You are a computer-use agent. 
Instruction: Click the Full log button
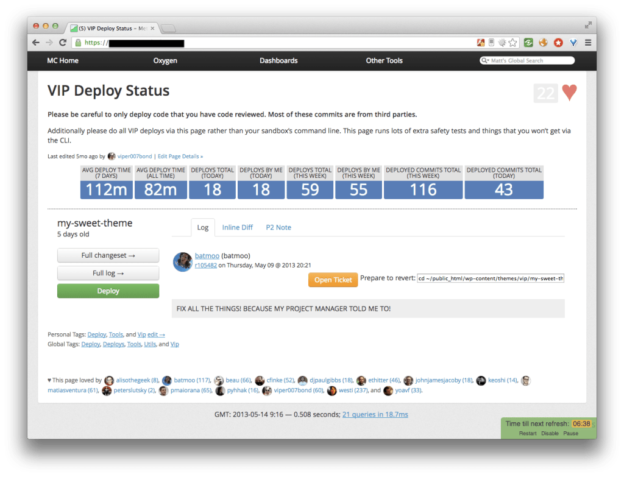point(108,274)
